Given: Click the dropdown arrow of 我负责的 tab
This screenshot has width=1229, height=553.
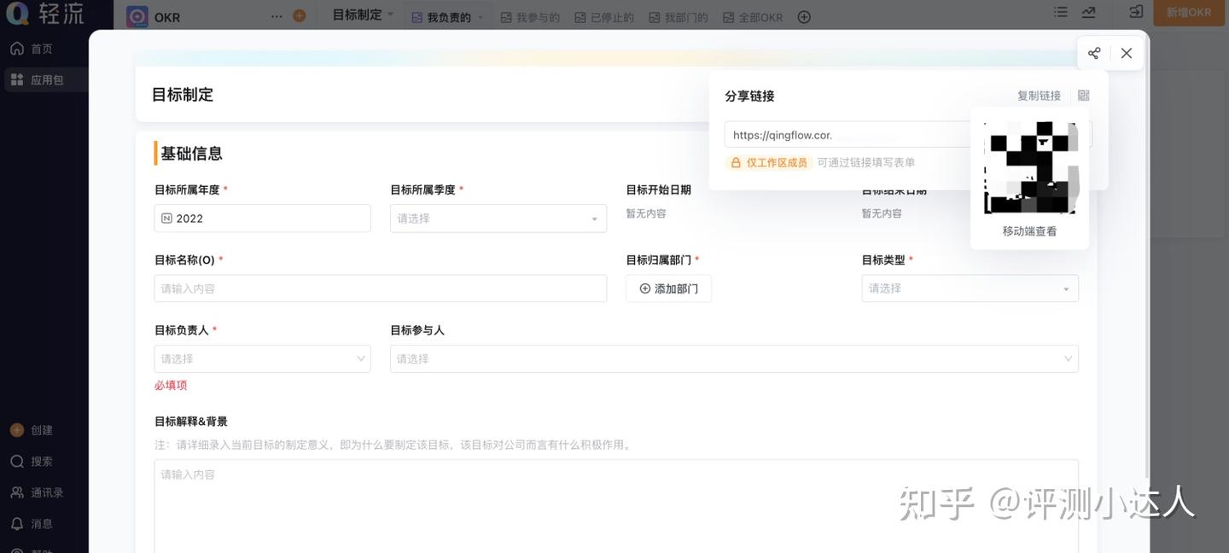Looking at the screenshot, I should click(x=481, y=18).
